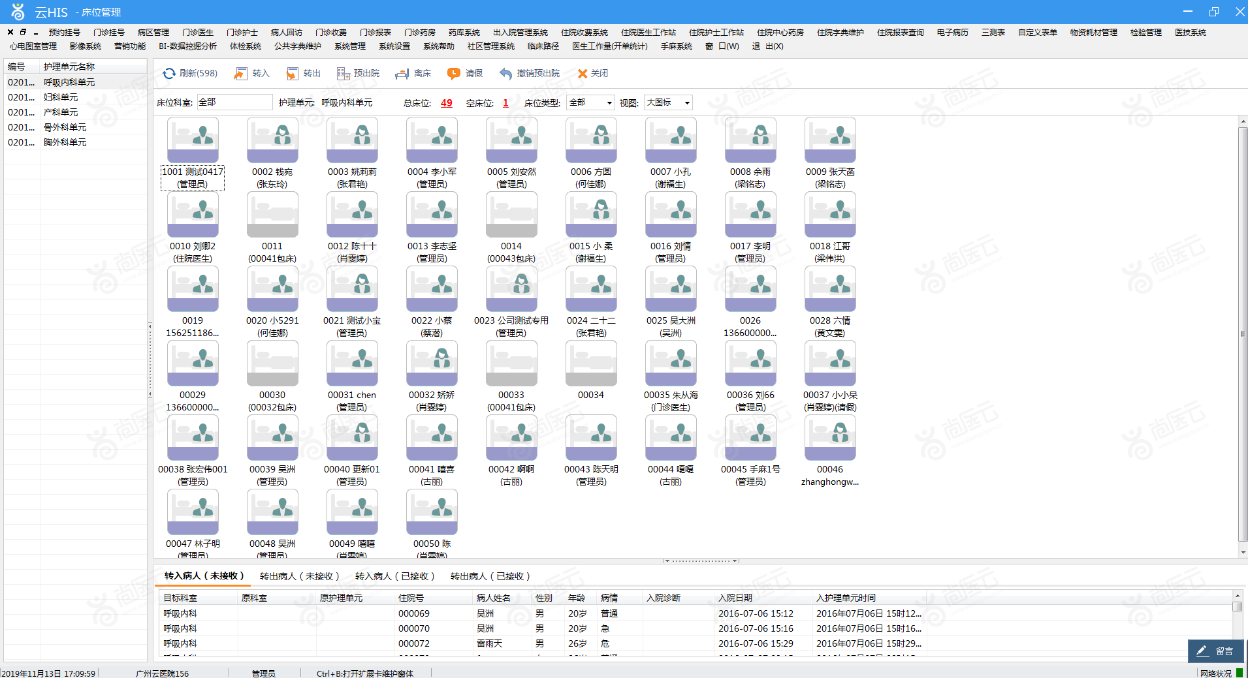Viewport: 1248px width, 678px height.
Task: Switch to 转出病人(已接收) tab
Action: point(490,576)
